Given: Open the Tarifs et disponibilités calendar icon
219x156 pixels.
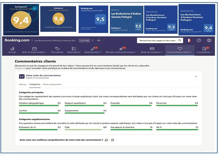Looking at the screenshot, I should point(34,49).
